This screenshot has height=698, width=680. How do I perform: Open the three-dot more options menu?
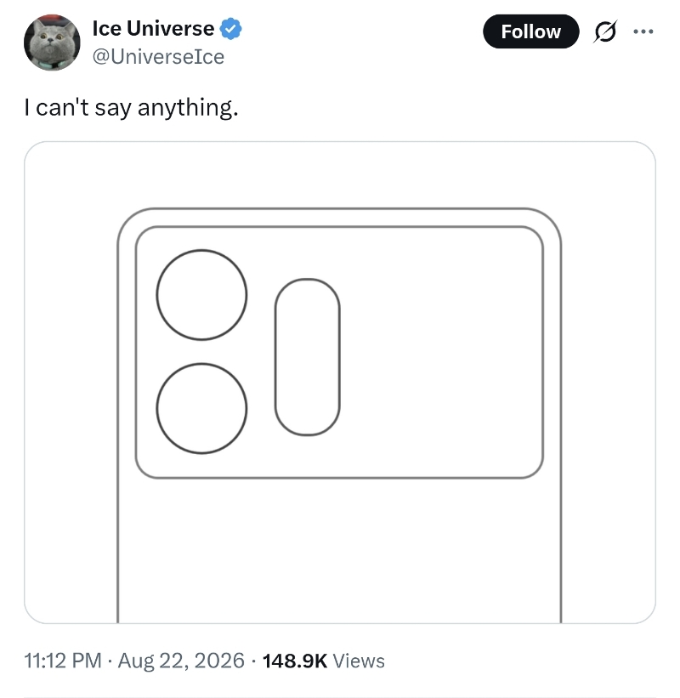(x=643, y=31)
